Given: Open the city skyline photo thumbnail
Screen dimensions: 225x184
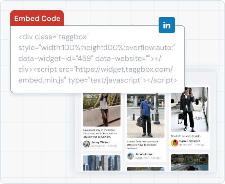Looking at the screenshot, I should coord(102,163).
